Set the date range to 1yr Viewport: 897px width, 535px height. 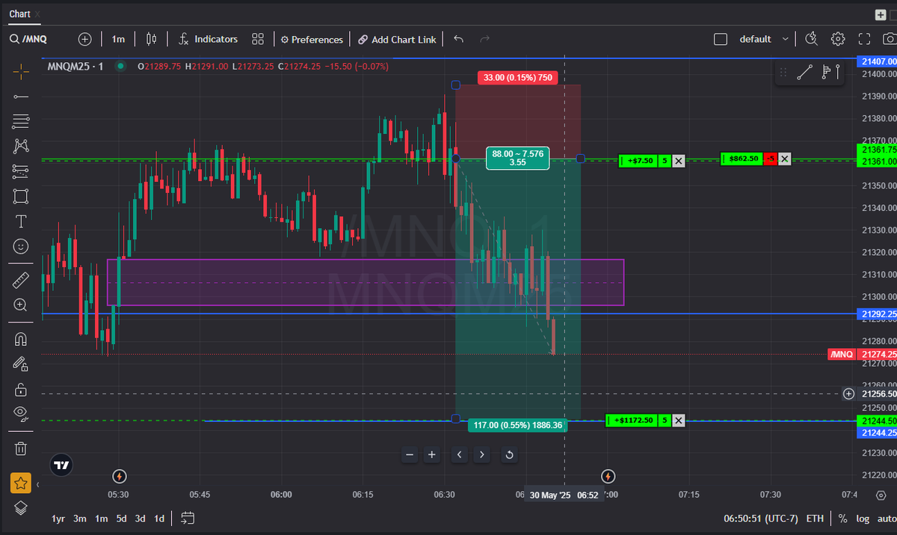[58, 519]
